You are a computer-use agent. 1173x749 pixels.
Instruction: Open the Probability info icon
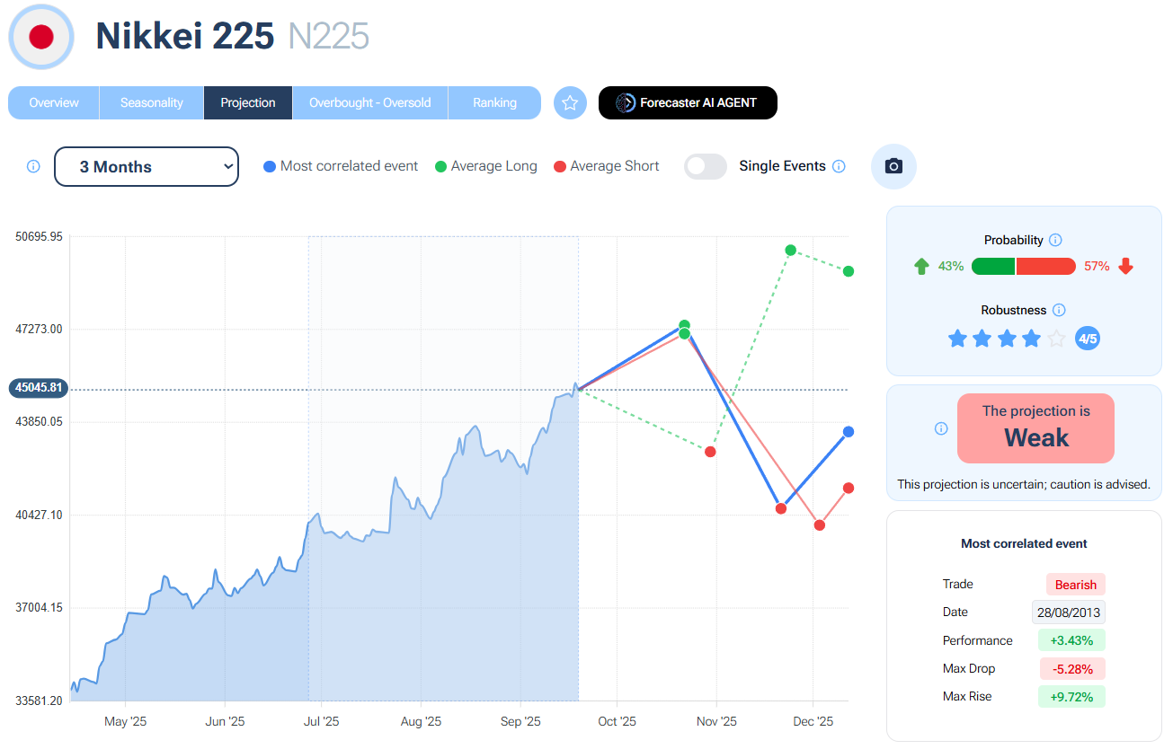(1055, 240)
